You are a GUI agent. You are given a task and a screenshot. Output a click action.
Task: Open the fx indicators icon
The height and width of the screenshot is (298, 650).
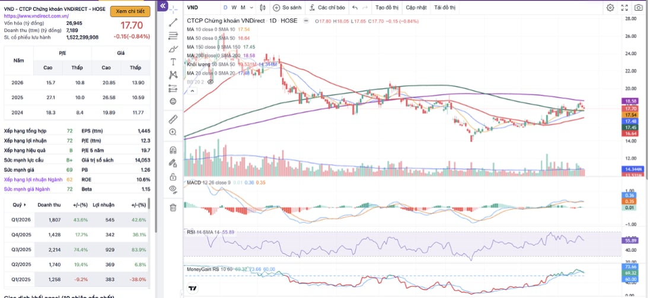pyautogui.click(x=312, y=8)
